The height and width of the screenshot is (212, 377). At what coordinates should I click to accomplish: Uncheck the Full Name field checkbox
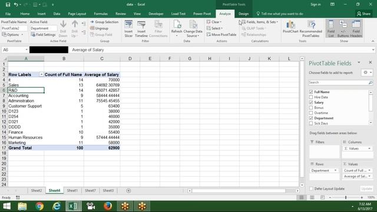[x=311, y=92]
